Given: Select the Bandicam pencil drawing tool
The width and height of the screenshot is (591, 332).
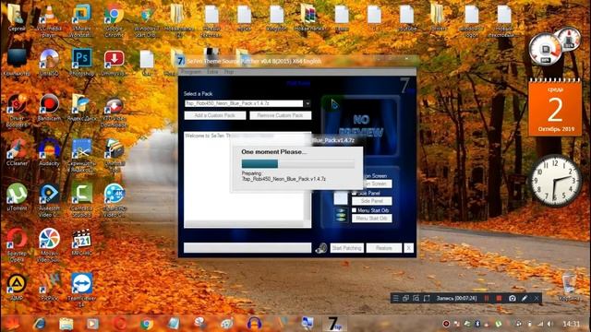Looking at the screenshot, I should point(525,298).
